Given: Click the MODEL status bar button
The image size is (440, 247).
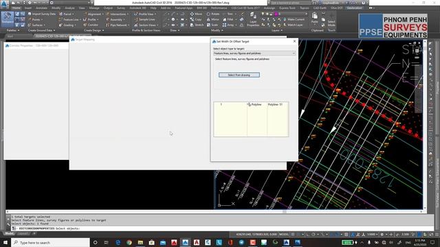Looking at the screenshot, I should [284, 234].
